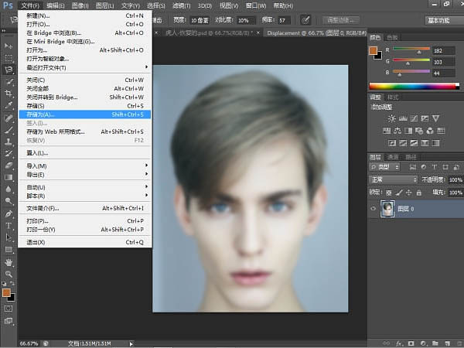Toggle lock position icon

tap(408, 193)
